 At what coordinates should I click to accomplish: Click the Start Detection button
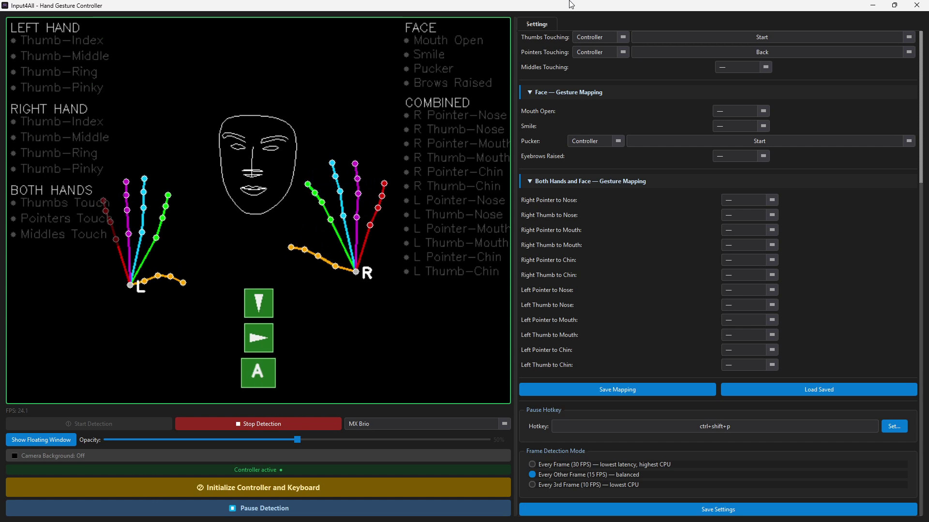click(89, 424)
